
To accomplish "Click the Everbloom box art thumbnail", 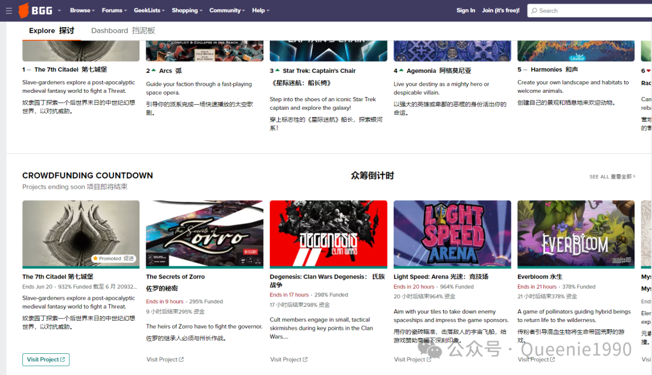I will pos(575,234).
